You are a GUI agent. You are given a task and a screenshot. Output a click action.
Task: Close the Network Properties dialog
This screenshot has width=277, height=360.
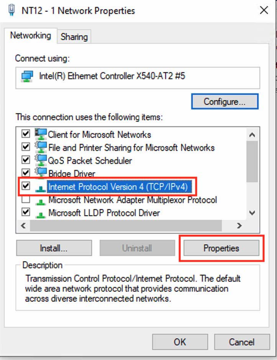pos(264,10)
